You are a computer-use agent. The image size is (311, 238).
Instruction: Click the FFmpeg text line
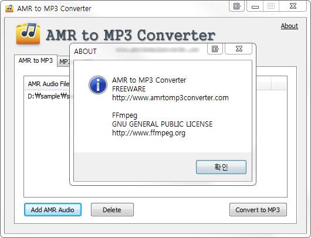pos(124,115)
